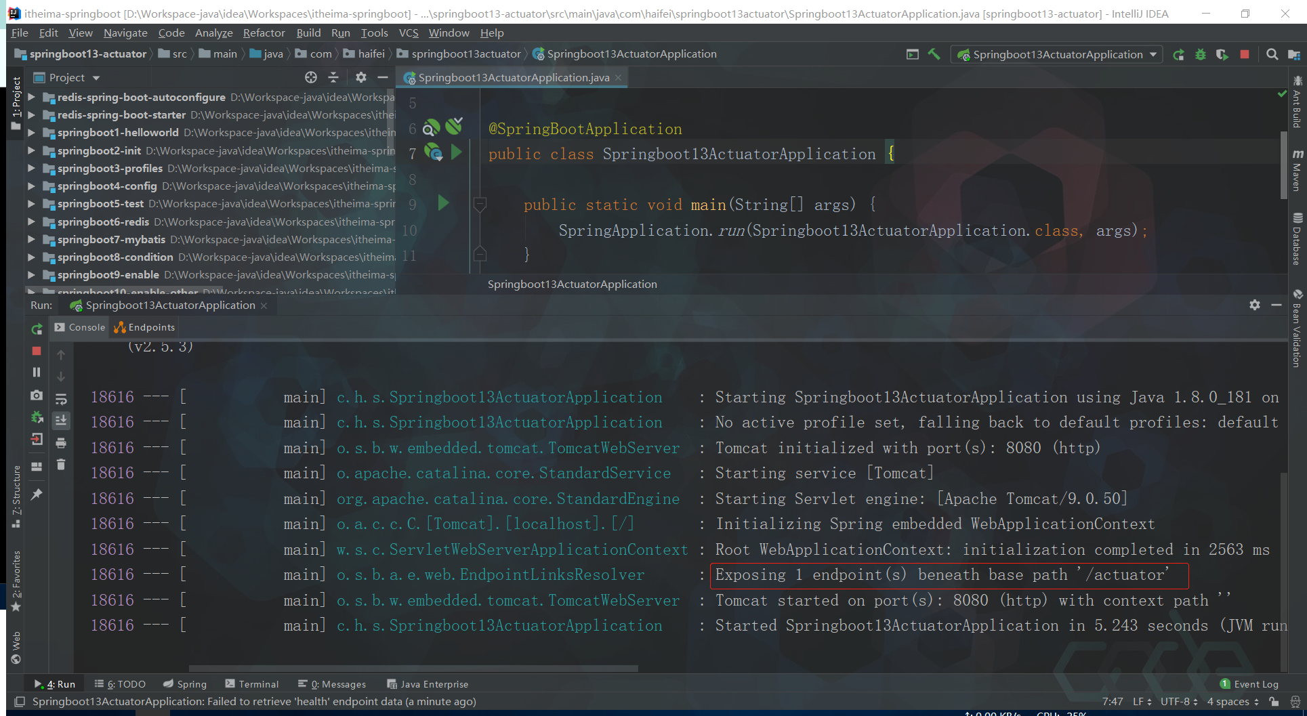The height and width of the screenshot is (716, 1307).
Task: Click the editor vertical scrollbar
Action: [x=1284, y=165]
